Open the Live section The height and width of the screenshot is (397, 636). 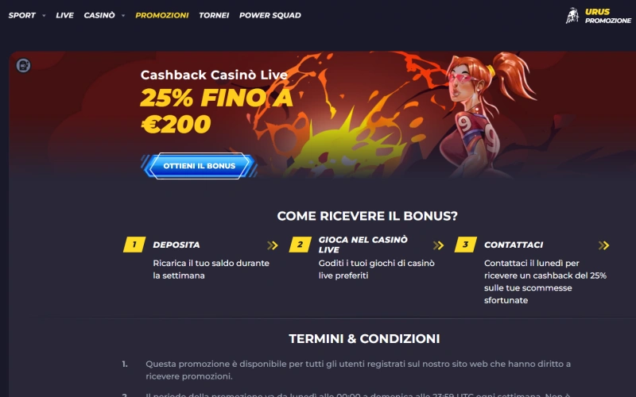(x=65, y=15)
